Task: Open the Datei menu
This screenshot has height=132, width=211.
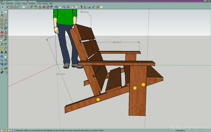Action: pos(2,3)
